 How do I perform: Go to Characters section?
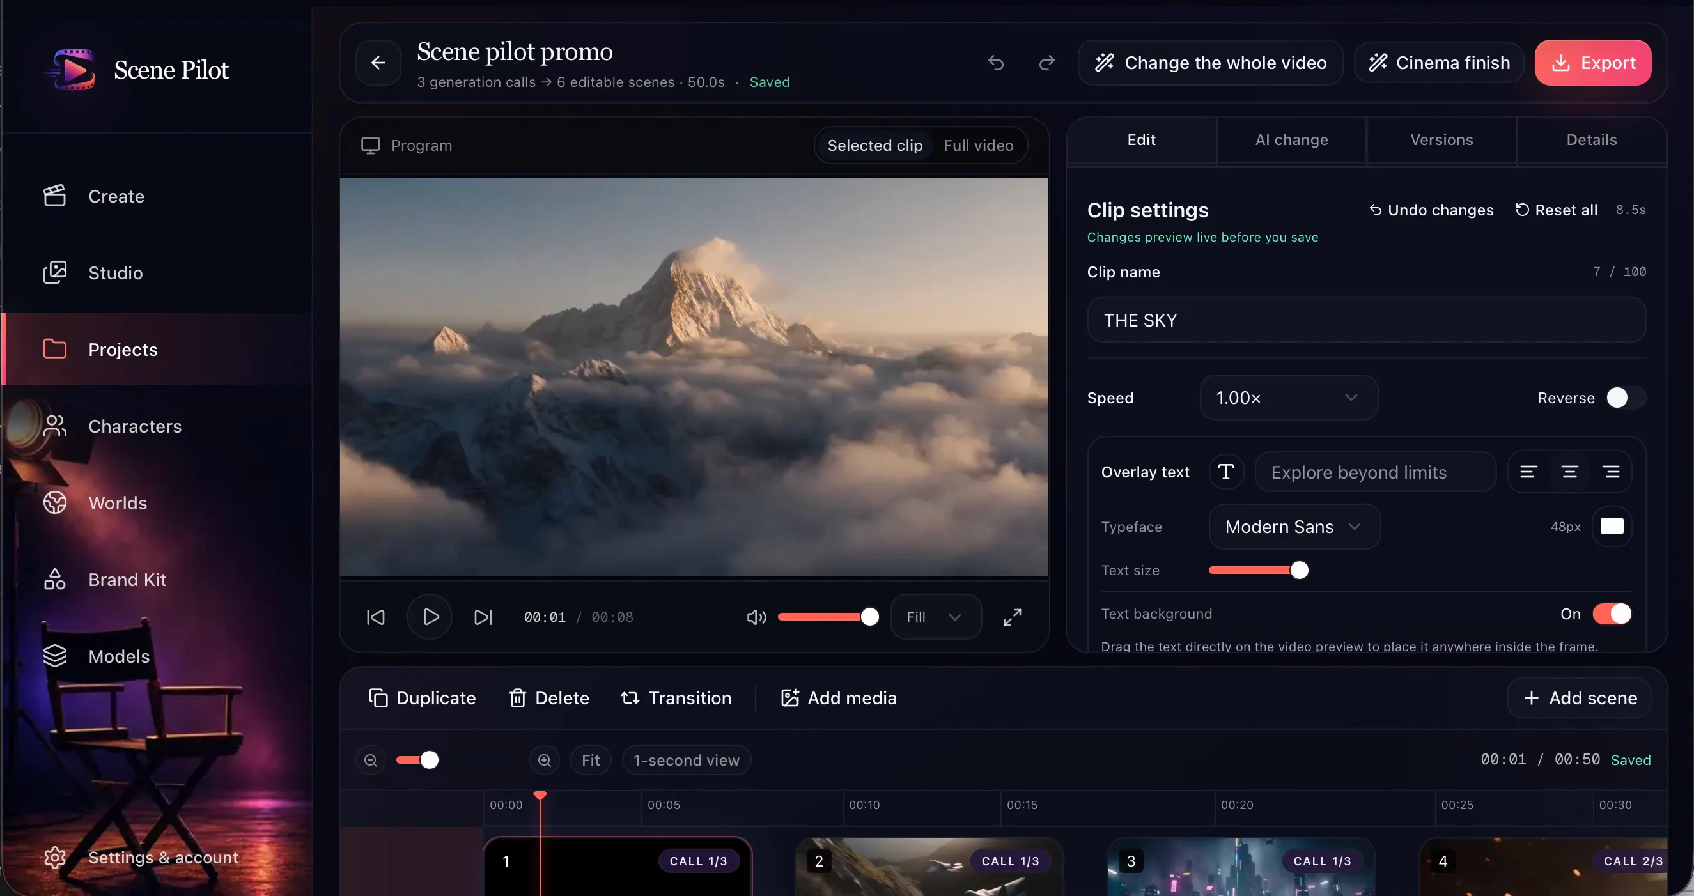(157, 426)
